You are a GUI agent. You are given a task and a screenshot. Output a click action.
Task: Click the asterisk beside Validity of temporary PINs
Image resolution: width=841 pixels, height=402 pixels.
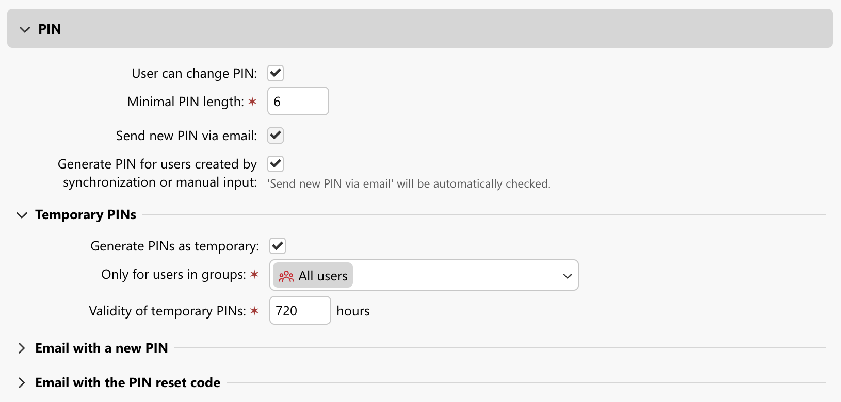(x=254, y=310)
